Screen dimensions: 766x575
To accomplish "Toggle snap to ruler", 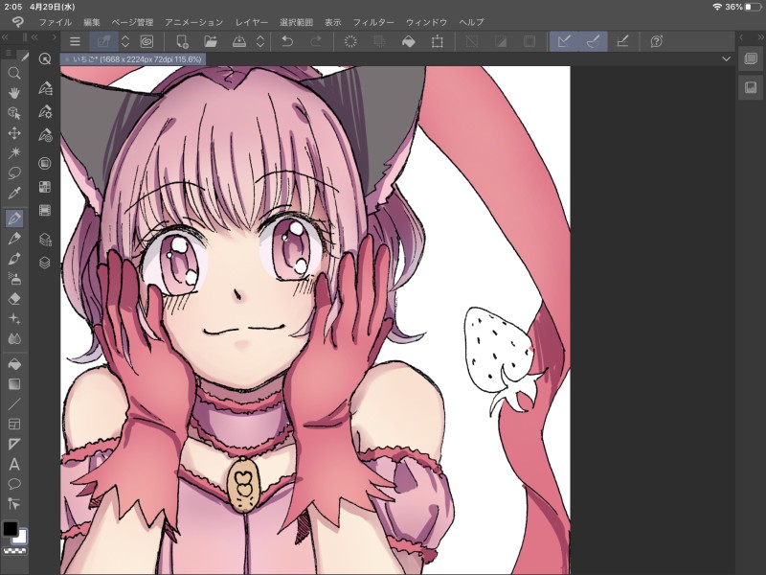I will [x=564, y=41].
